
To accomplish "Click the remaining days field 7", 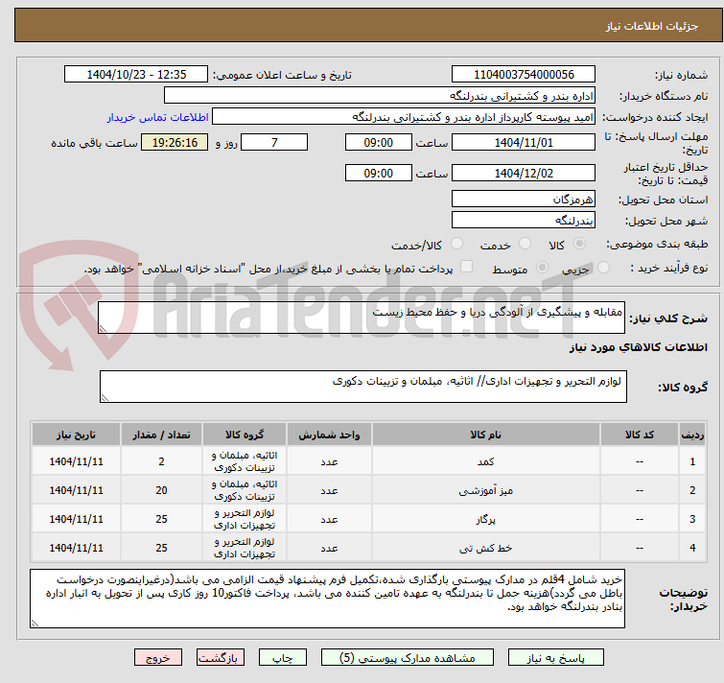I will [274, 142].
